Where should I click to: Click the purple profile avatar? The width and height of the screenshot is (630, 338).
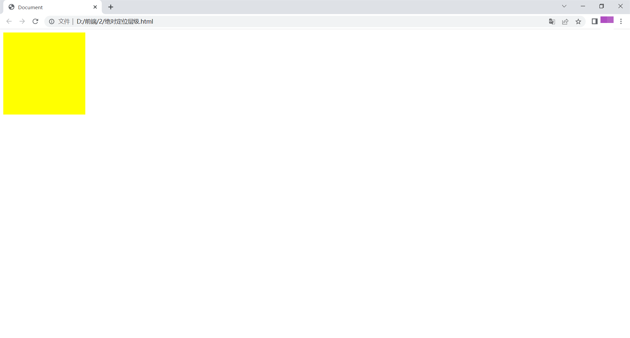pyautogui.click(x=607, y=20)
